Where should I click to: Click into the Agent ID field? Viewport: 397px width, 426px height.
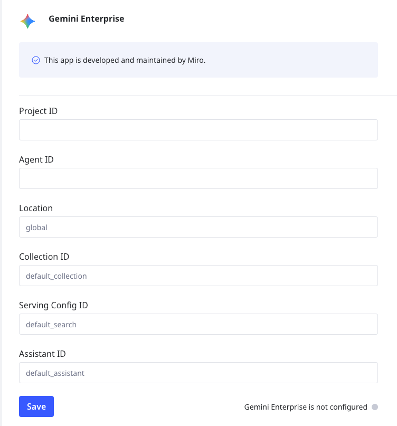click(198, 178)
